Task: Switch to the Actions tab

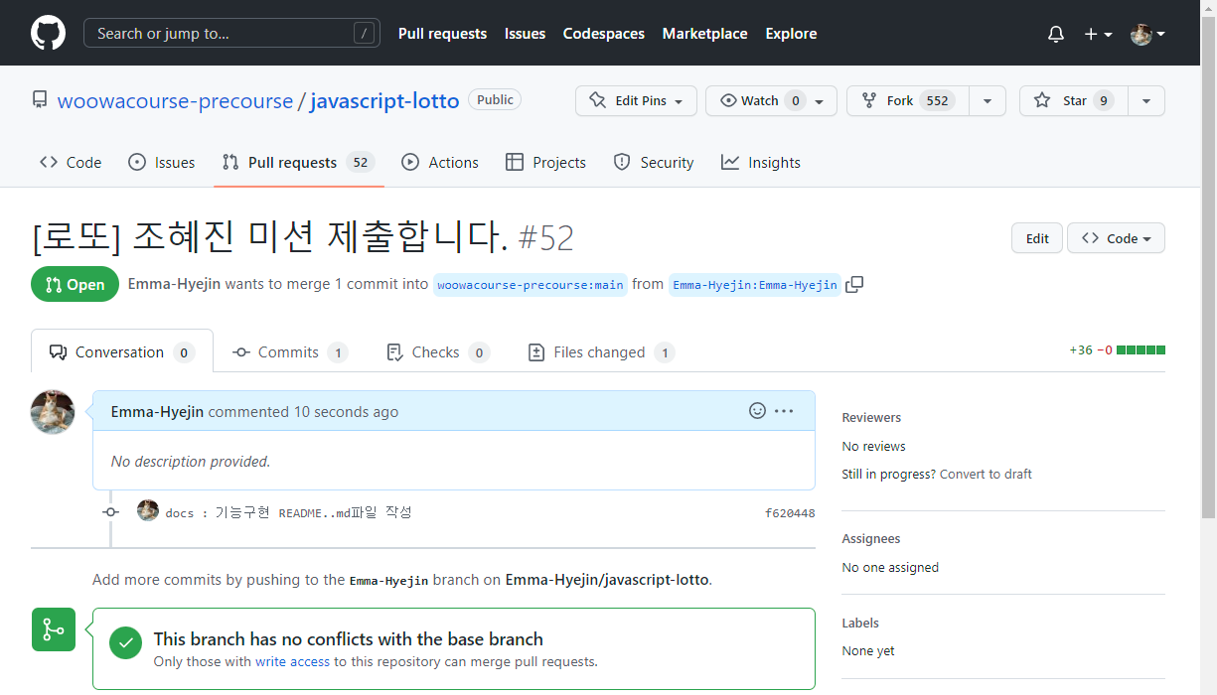Action: coord(440,162)
